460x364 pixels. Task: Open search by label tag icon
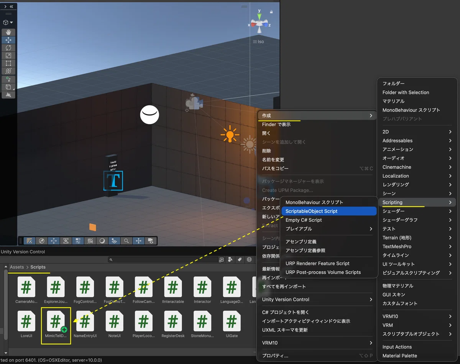click(240, 260)
